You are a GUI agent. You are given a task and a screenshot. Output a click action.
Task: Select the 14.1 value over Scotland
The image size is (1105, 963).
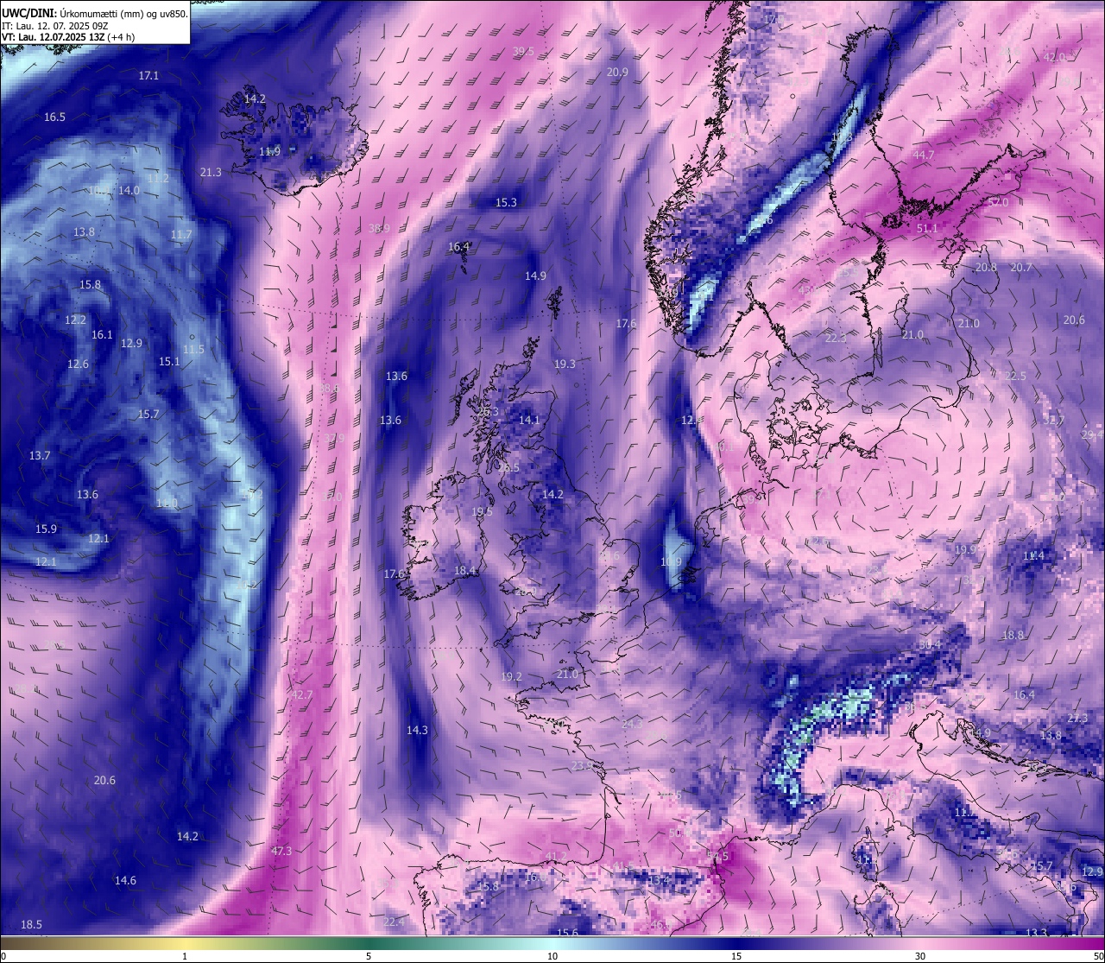point(529,421)
